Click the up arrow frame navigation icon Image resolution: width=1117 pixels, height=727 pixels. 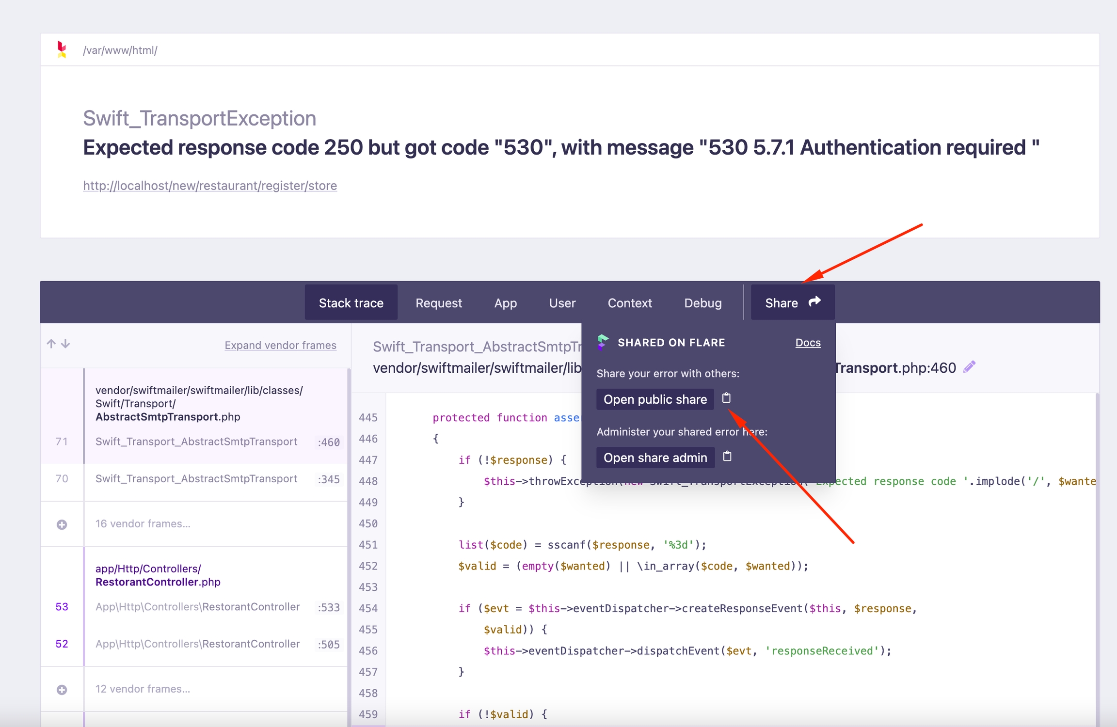coord(51,344)
